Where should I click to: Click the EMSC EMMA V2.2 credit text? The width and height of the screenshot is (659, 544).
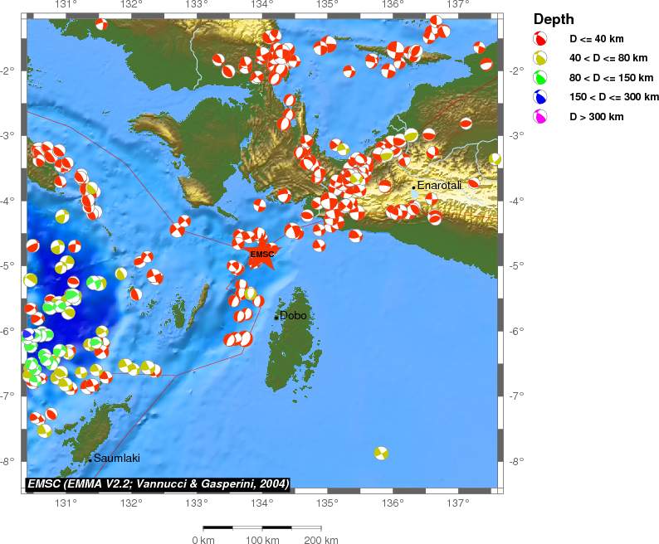point(158,483)
